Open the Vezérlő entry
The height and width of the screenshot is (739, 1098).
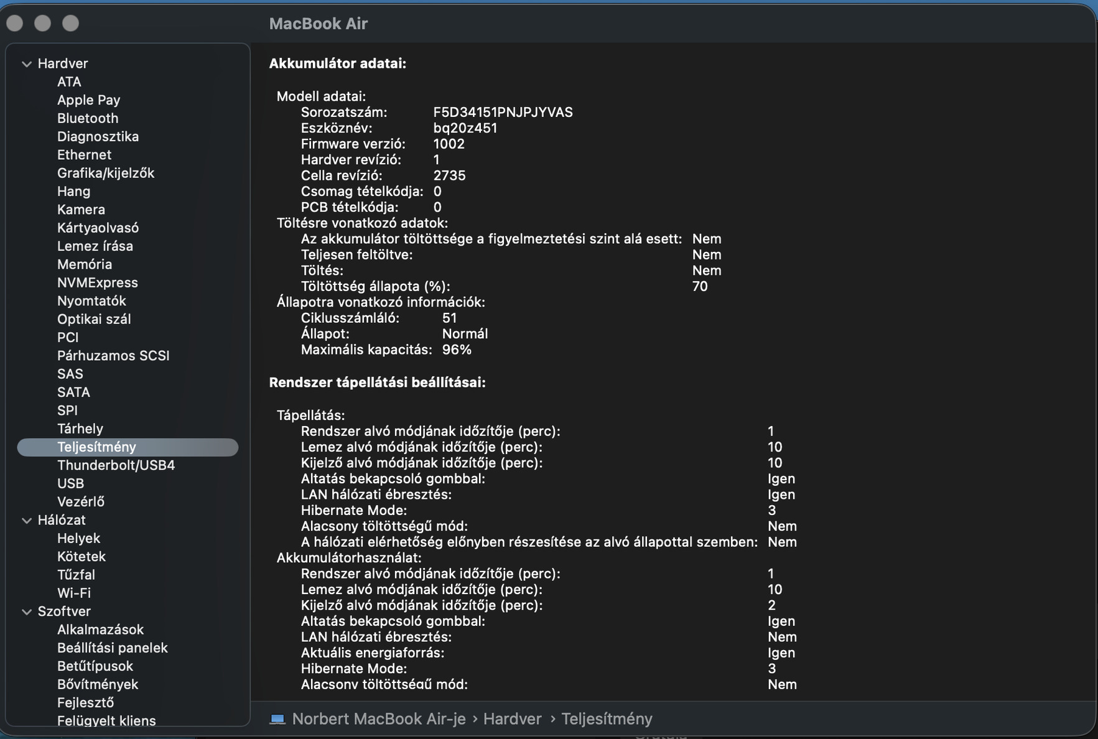pyautogui.click(x=81, y=501)
